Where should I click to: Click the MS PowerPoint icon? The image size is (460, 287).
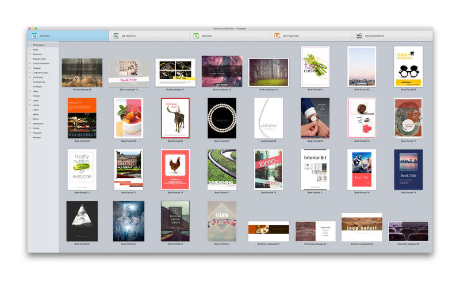pyautogui.click(x=277, y=36)
